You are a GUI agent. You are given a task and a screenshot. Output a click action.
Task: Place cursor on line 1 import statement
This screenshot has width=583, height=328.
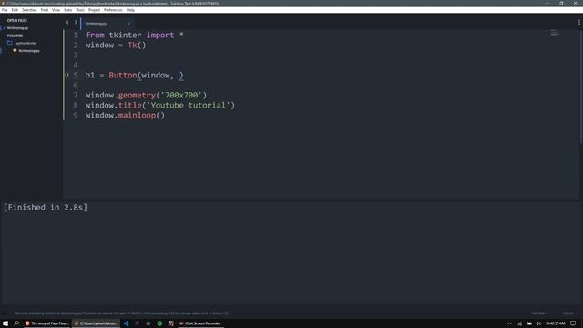click(x=134, y=35)
